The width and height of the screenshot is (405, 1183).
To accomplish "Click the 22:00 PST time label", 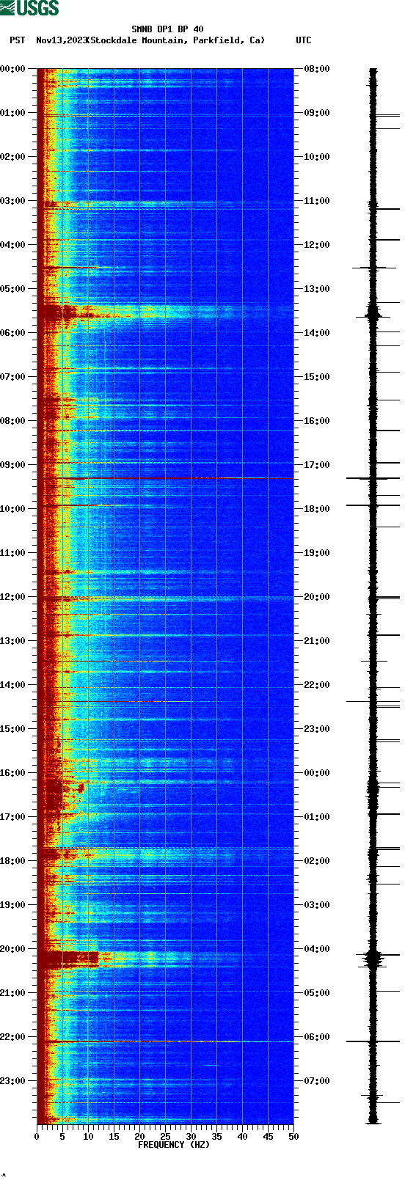I will point(13,1037).
